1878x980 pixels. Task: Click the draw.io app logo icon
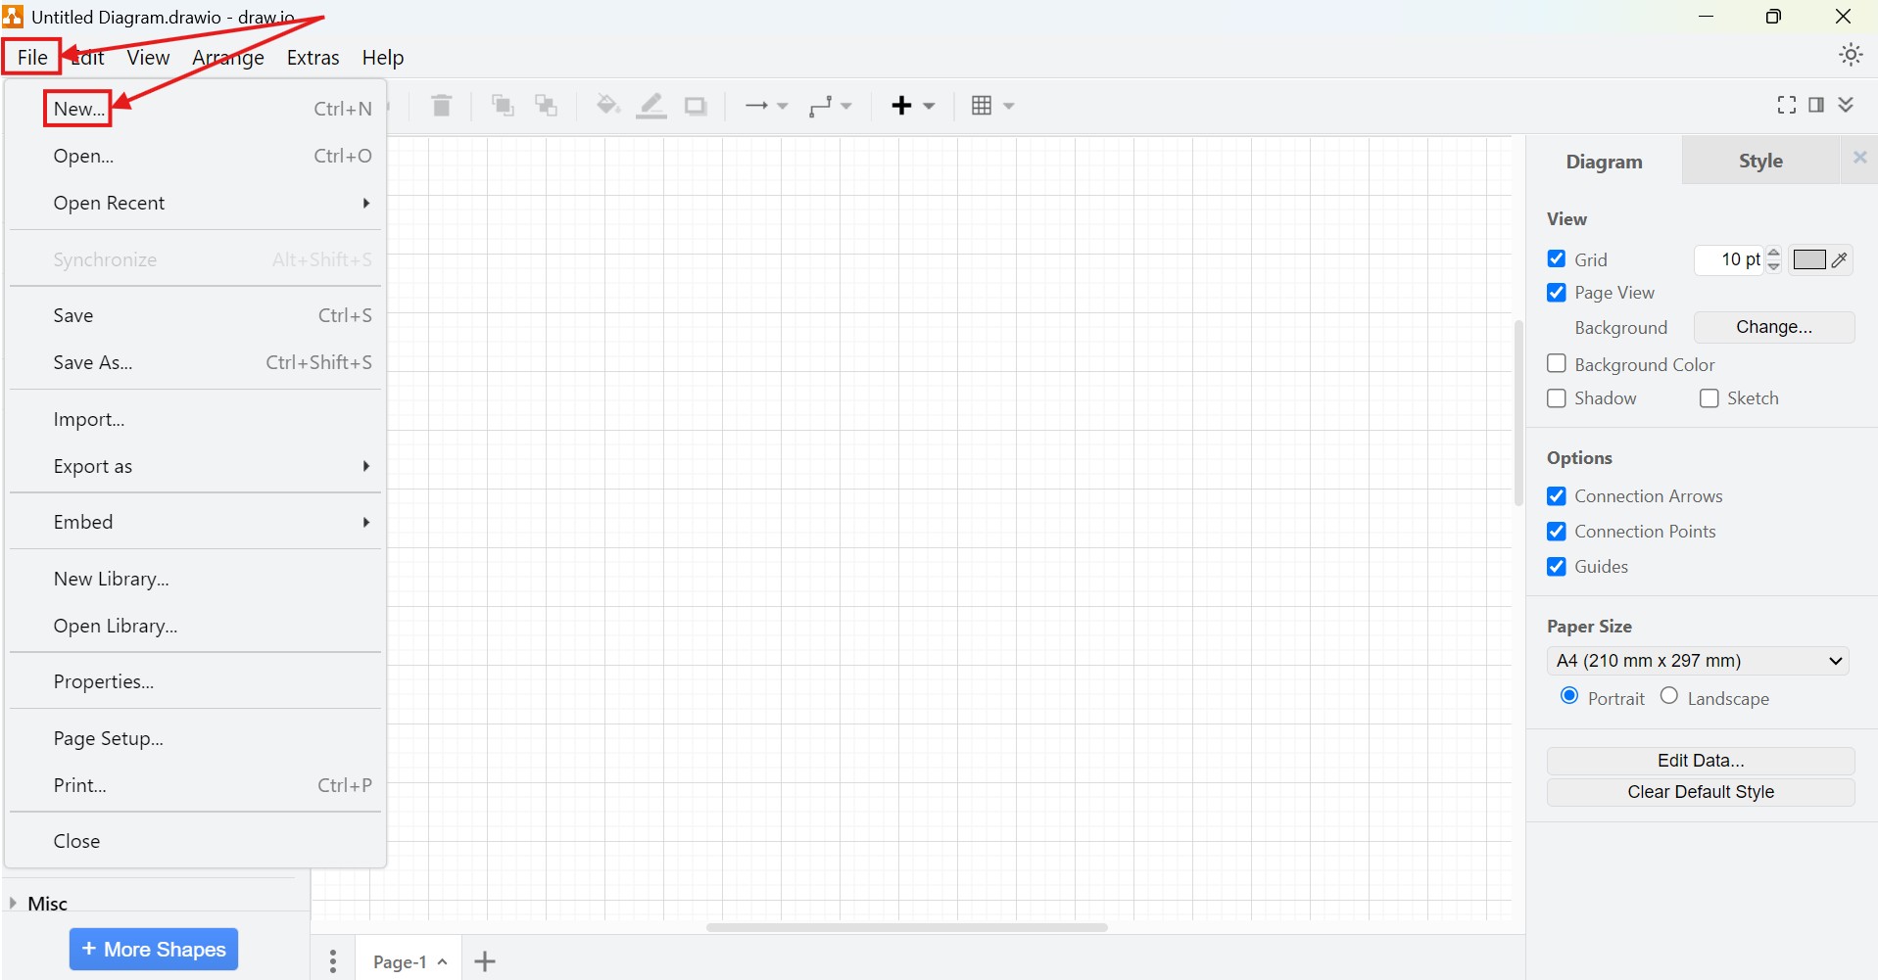[x=13, y=16]
